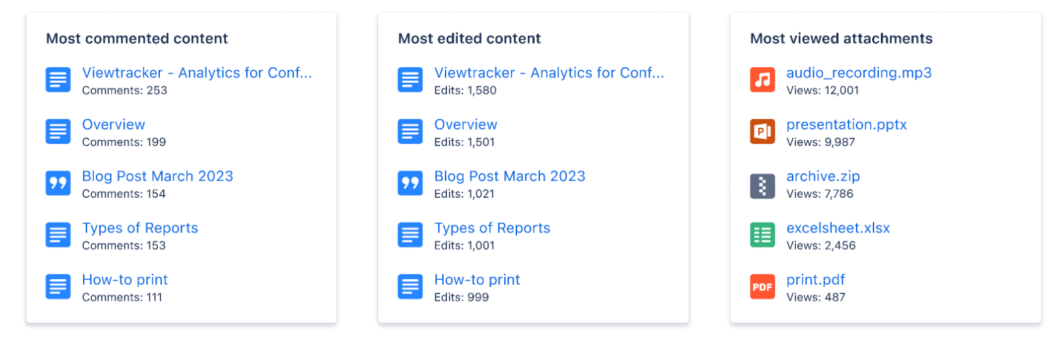Click the page icon beside Overview in Most commented
1064x337 pixels.
click(x=58, y=132)
